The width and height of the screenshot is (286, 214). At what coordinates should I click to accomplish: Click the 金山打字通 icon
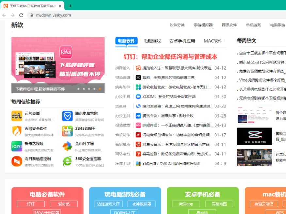68,146
